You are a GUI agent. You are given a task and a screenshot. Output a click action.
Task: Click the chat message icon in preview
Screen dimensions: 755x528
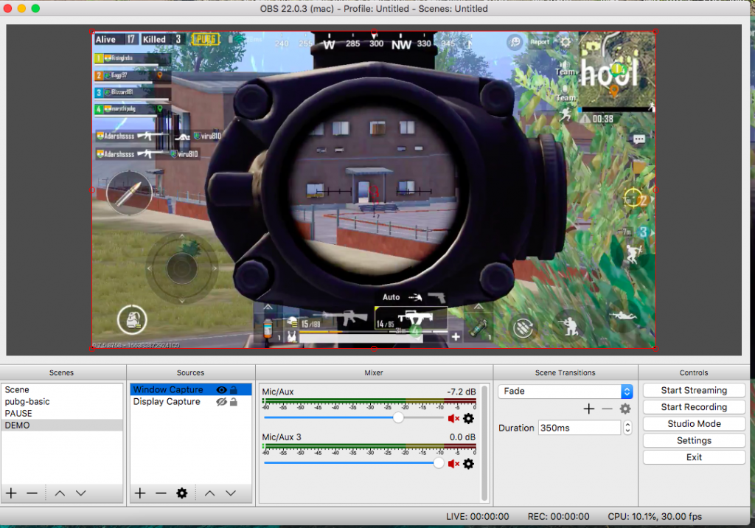(639, 139)
